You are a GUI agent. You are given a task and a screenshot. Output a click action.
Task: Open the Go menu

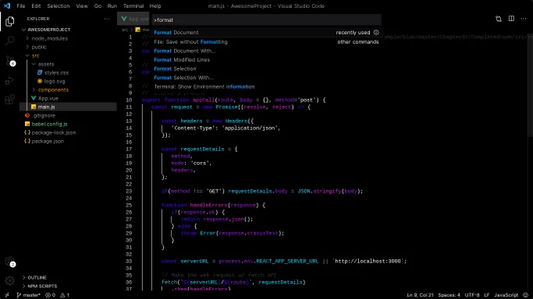point(98,5)
